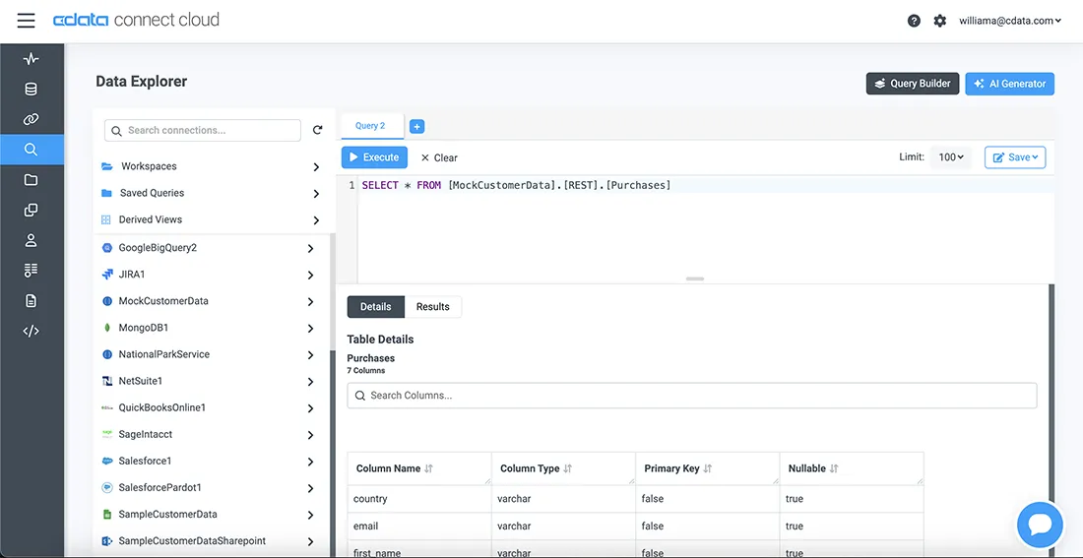The width and height of the screenshot is (1083, 558).
Task: Select the NationalParkService connection
Action: 163,354
